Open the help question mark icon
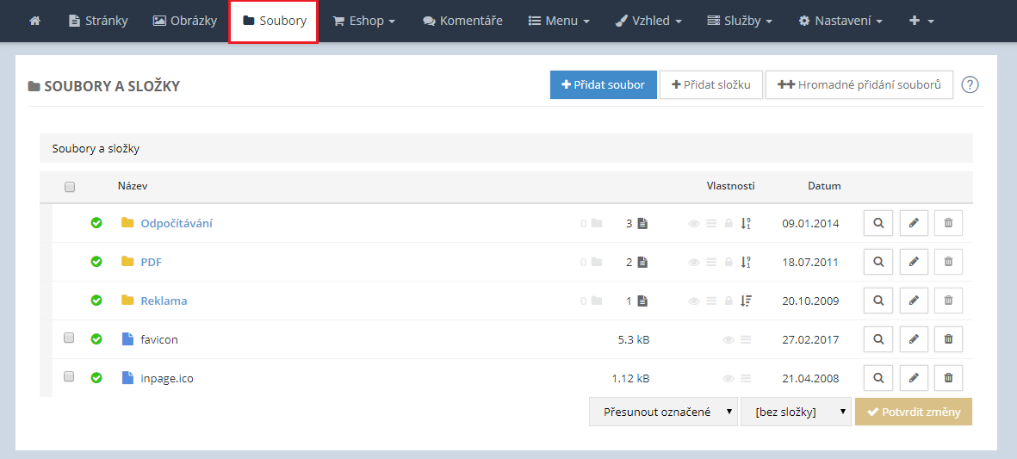 coord(970,84)
